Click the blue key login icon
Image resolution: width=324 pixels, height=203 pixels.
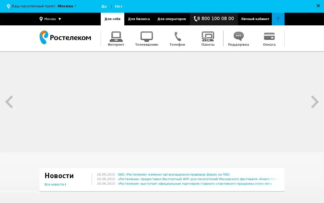point(278,19)
